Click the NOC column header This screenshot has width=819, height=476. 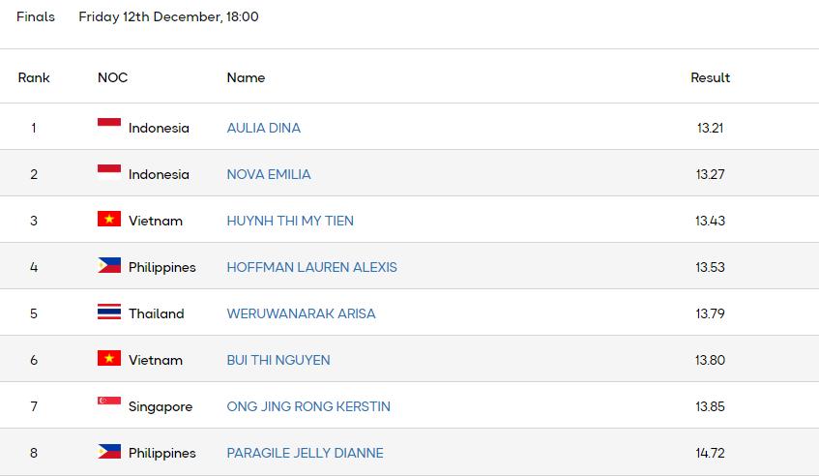click(x=112, y=77)
